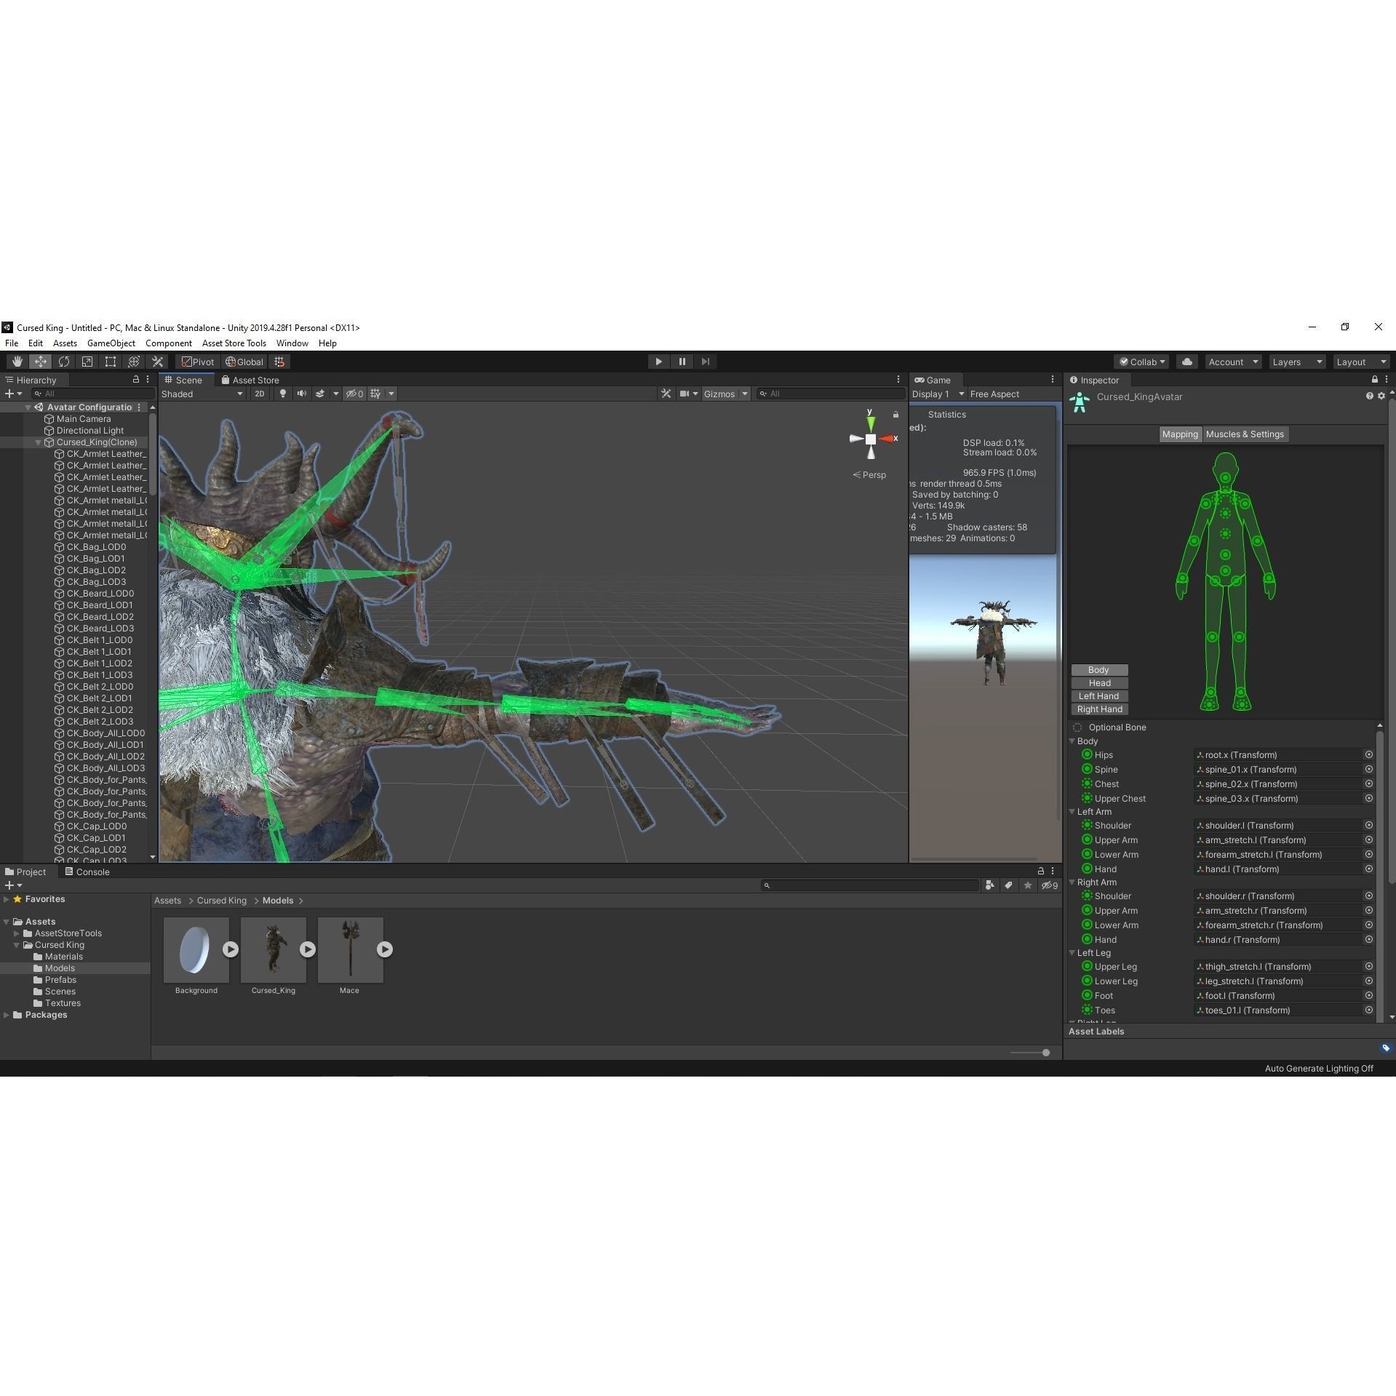Adjust the project thumbnail size slider
The image size is (1396, 1396).
click(1045, 1053)
